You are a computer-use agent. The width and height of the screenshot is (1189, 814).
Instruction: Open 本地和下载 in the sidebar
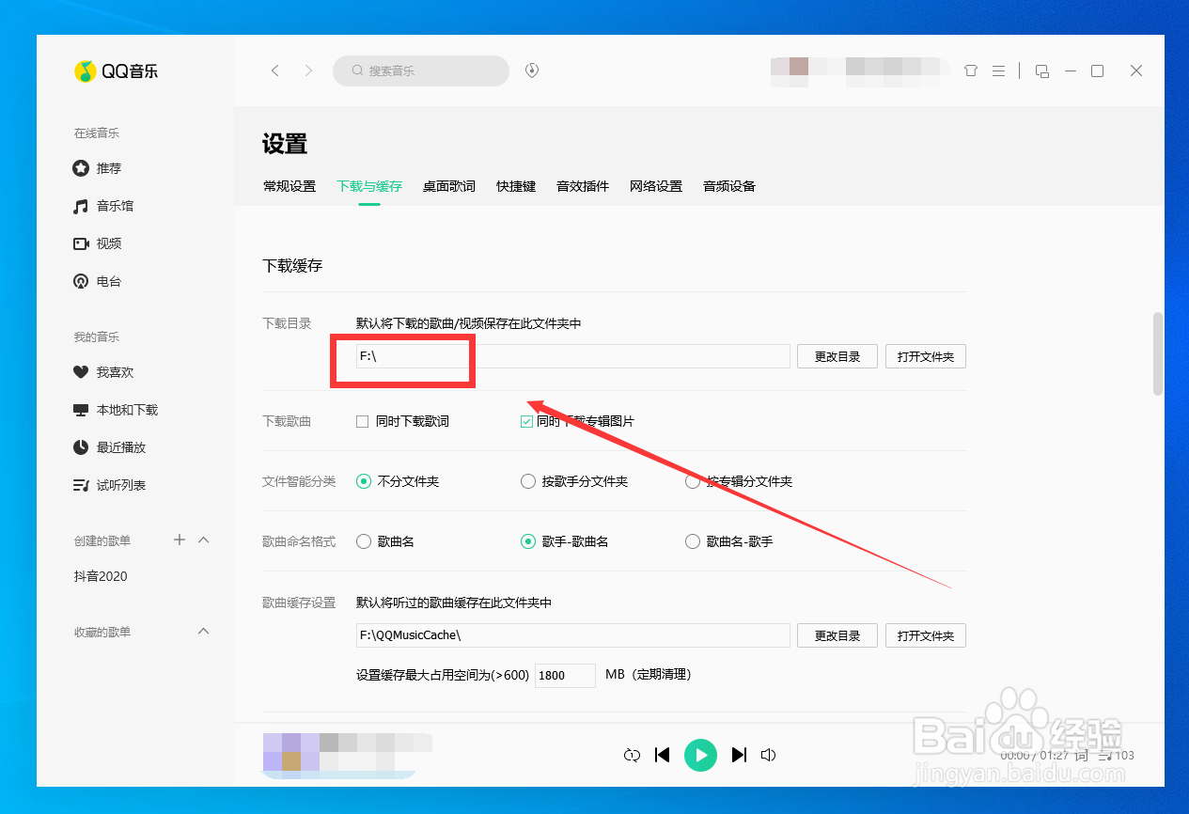116,410
